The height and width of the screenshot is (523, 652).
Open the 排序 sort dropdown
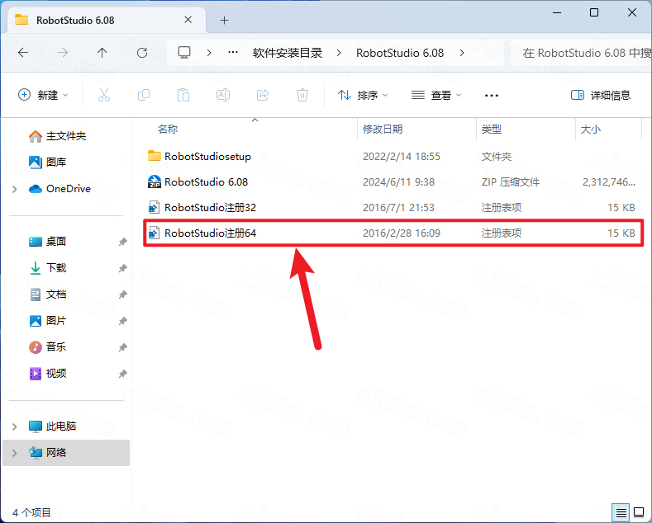363,95
